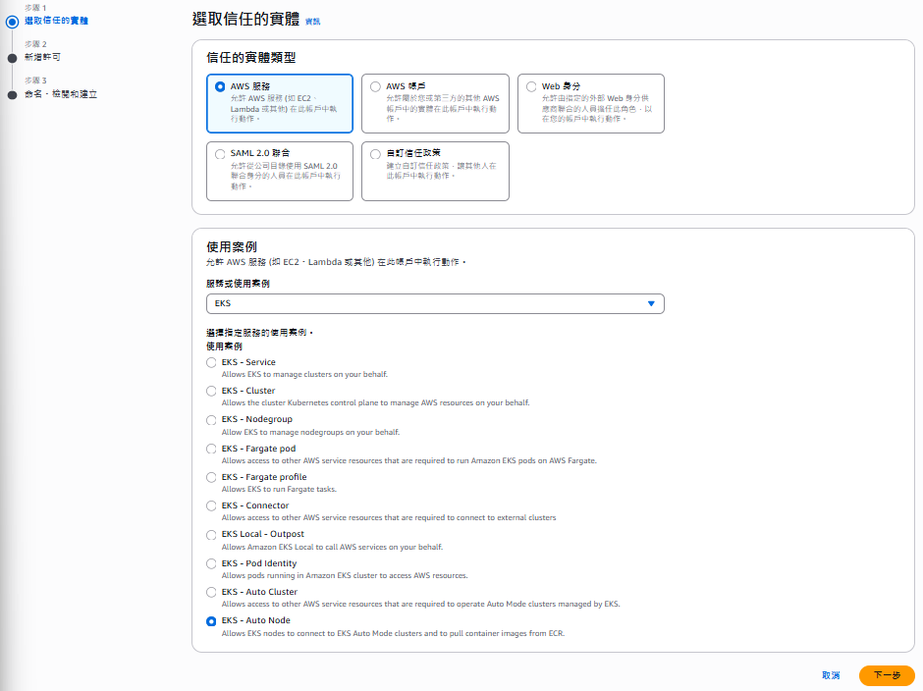Choose the EKS - Fargate pod use case
This screenshot has width=923, height=691.
click(x=211, y=449)
